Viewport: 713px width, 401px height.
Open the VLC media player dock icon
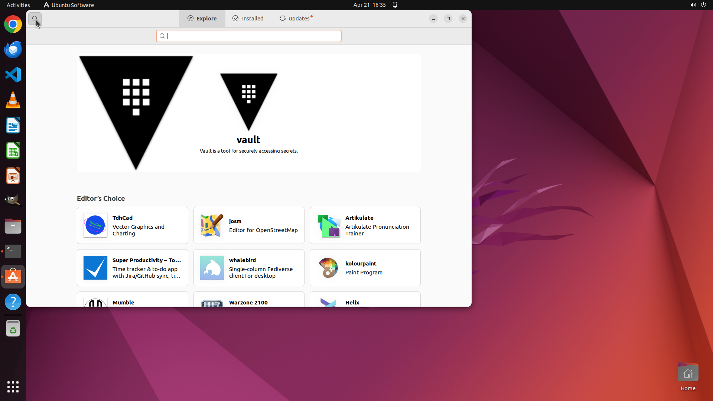[x=13, y=100]
